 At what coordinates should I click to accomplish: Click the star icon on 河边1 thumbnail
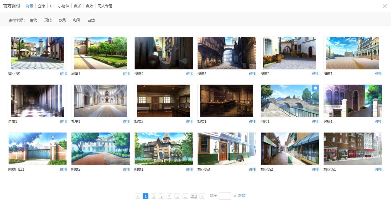click(315, 88)
